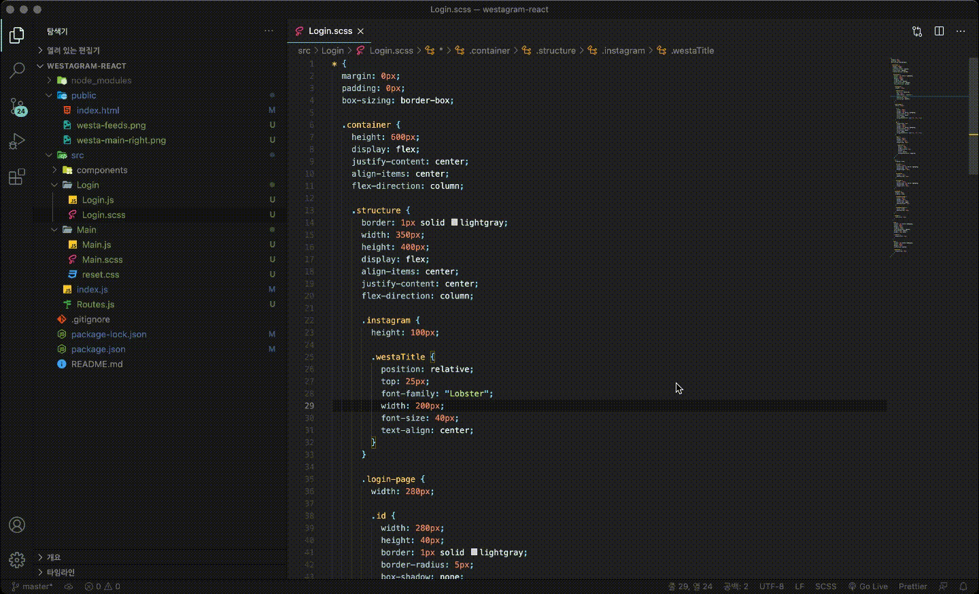This screenshot has width=979, height=594.
Task: Open index.js under src
Action: coord(160,290)
